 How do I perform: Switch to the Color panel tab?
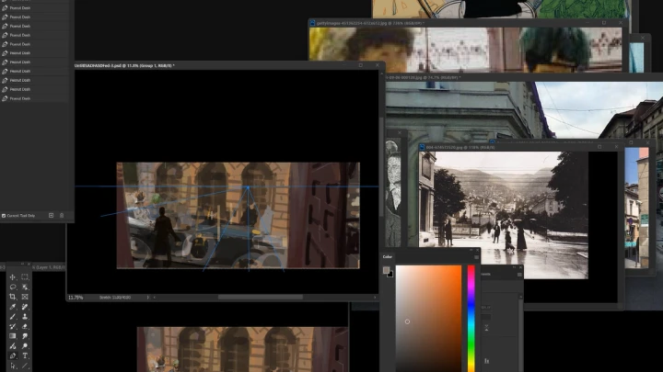[388, 257]
